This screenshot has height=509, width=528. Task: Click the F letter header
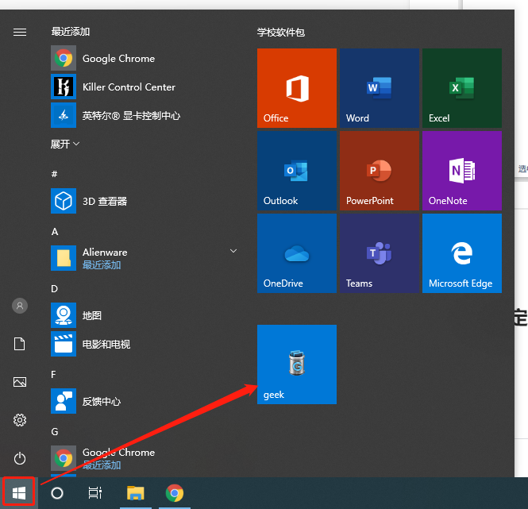53,374
